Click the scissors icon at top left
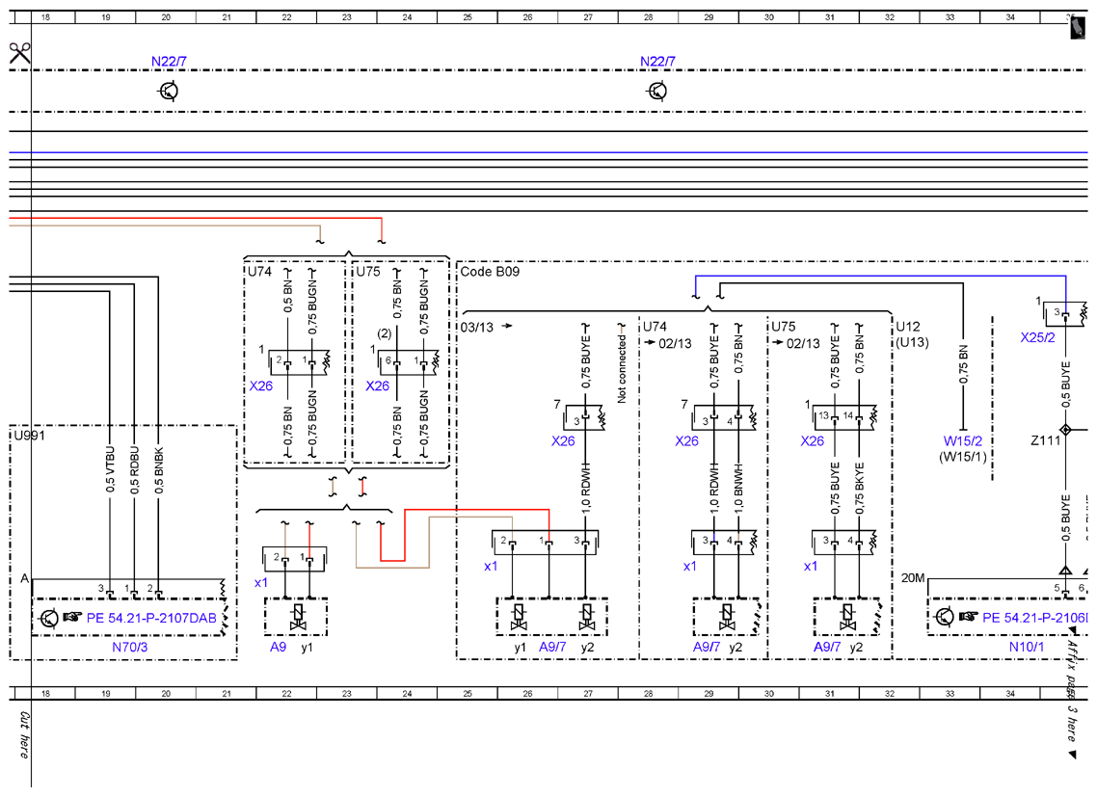 20,53
